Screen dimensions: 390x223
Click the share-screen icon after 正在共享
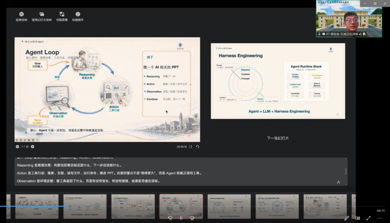click(364, 34)
